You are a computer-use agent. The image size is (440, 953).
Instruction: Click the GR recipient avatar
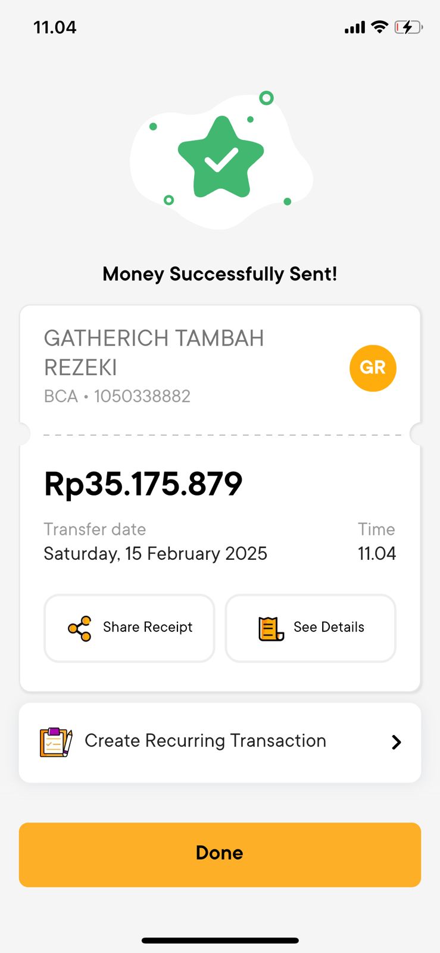[x=373, y=368]
